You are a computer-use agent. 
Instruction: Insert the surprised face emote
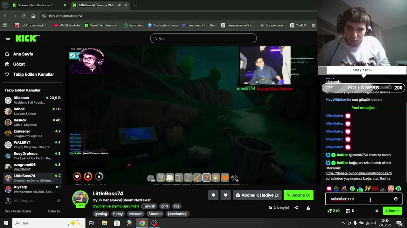tap(390, 189)
